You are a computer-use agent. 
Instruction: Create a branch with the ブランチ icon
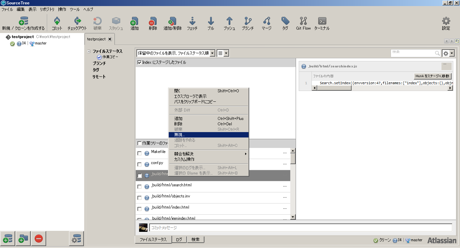coord(248,21)
